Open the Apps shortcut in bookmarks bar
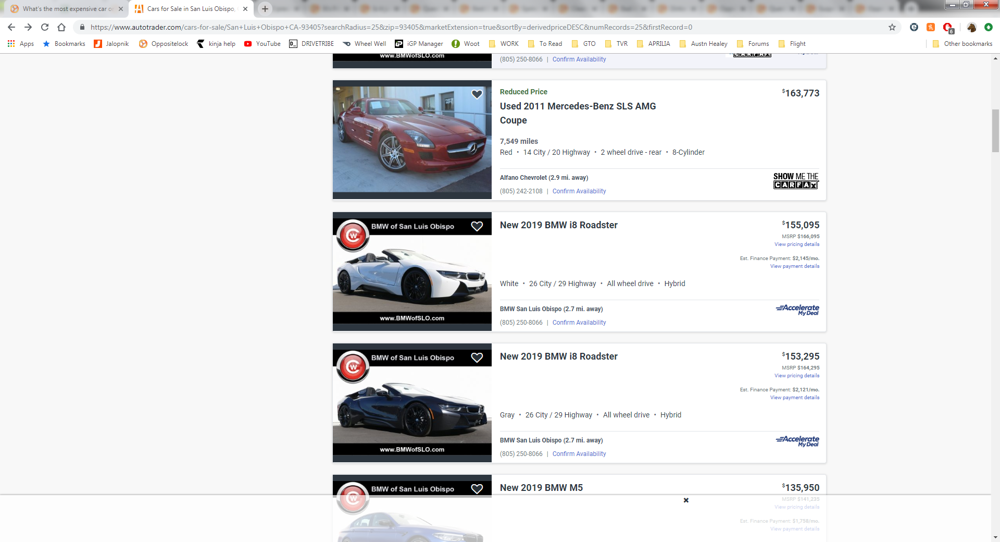The width and height of the screenshot is (1000, 542). [21, 44]
